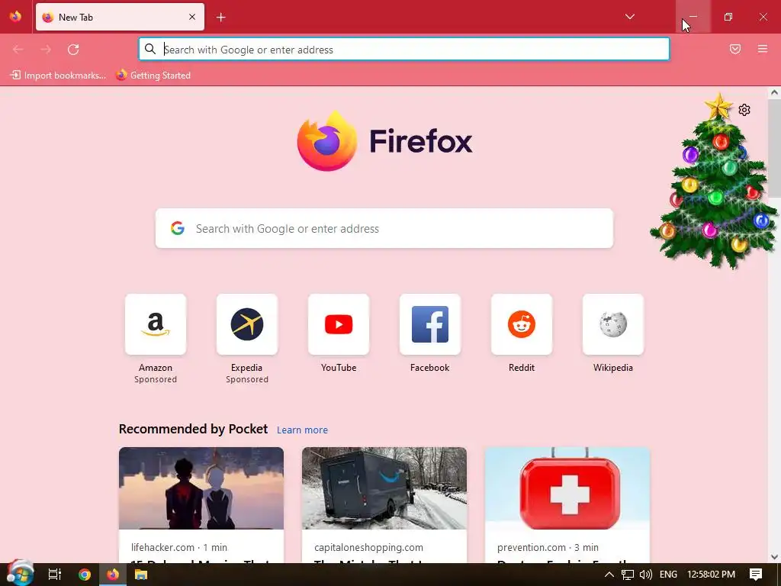Open Task View on the taskbar
The height and width of the screenshot is (586, 781).
point(55,575)
